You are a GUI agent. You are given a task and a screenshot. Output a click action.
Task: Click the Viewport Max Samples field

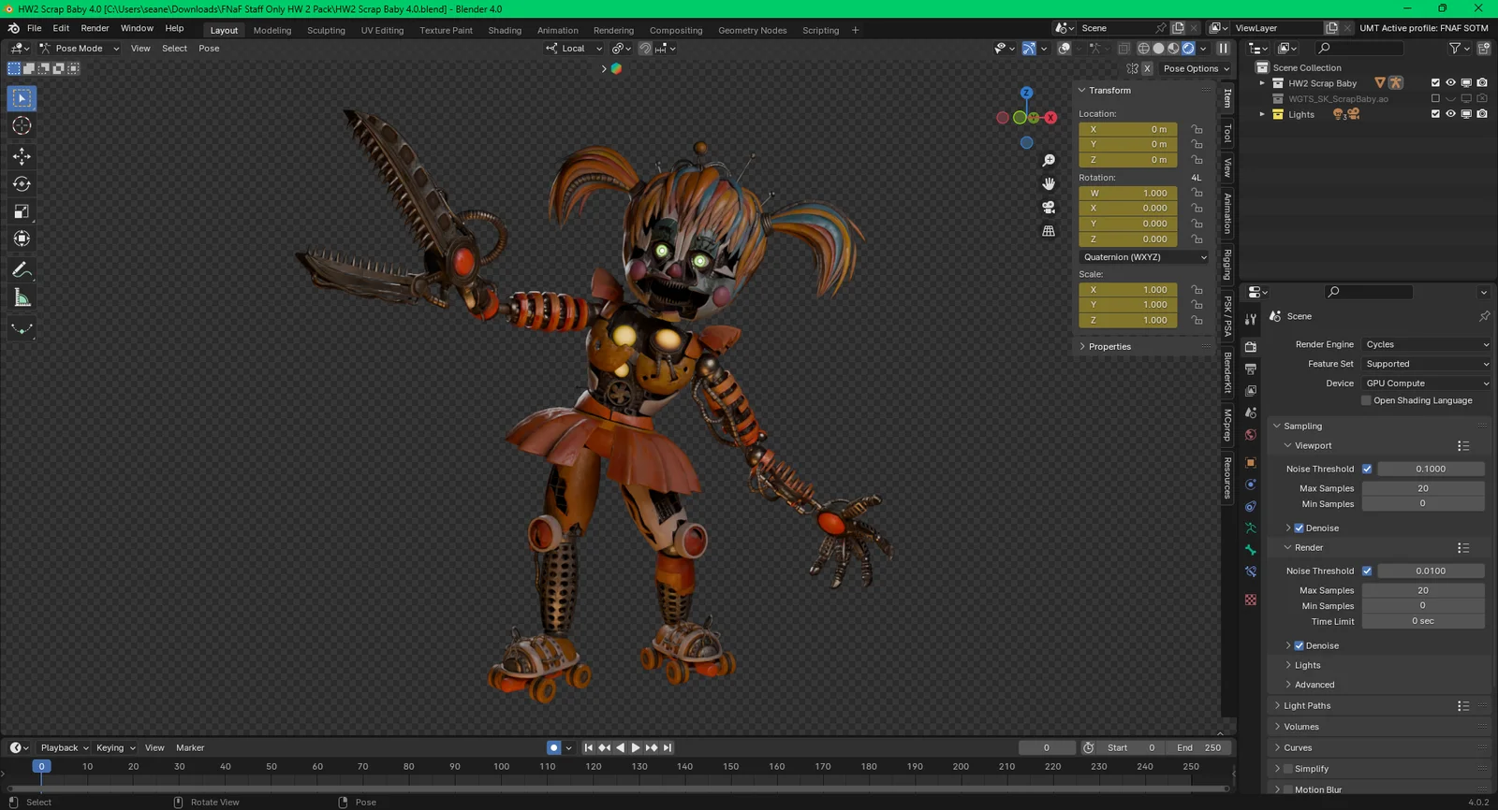click(1423, 488)
